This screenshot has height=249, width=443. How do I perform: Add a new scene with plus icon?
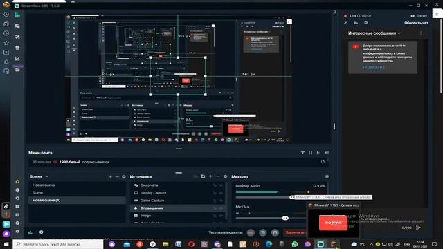tap(111, 177)
